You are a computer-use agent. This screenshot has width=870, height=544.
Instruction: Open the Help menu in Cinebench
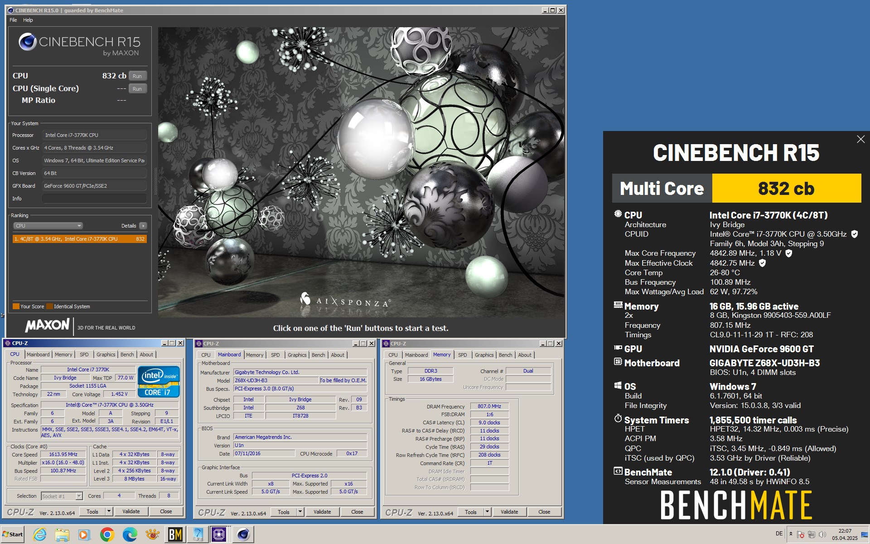[x=28, y=20]
